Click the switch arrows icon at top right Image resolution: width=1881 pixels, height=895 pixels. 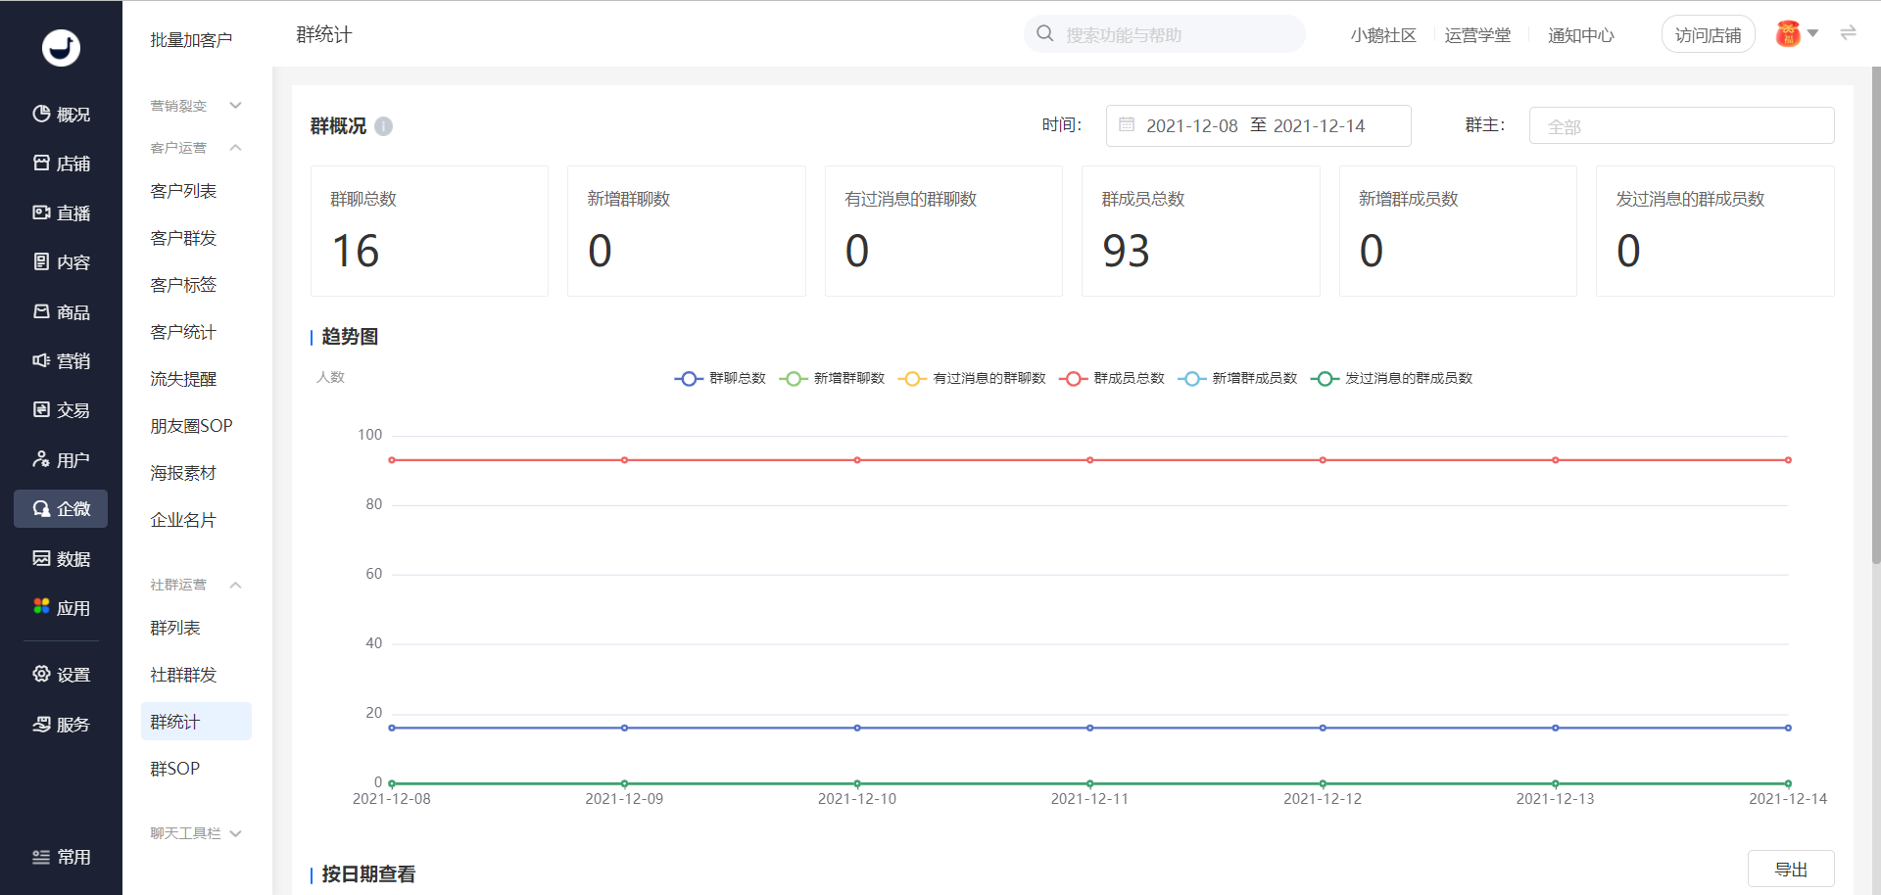pos(1848,33)
